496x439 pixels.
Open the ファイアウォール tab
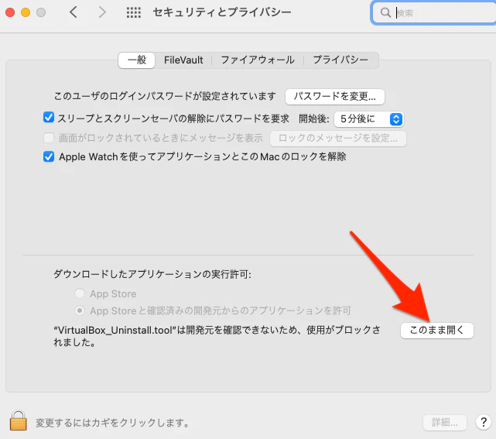(257, 60)
